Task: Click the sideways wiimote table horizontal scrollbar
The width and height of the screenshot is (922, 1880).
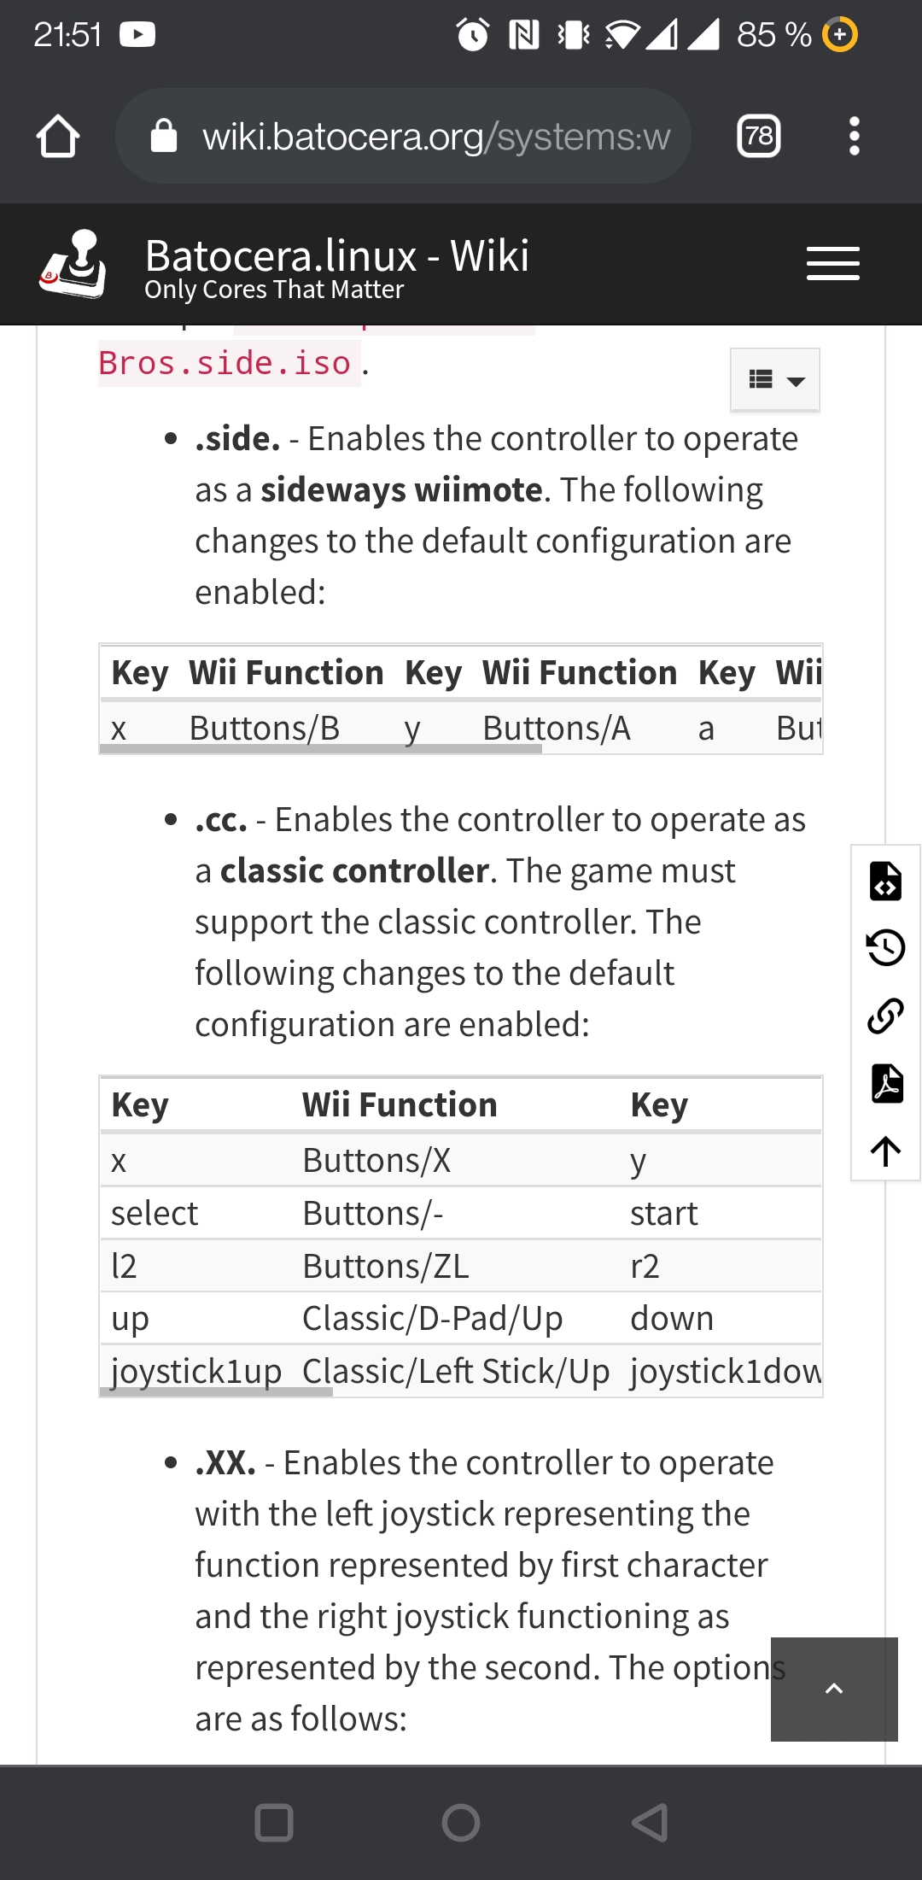Action: [321, 749]
